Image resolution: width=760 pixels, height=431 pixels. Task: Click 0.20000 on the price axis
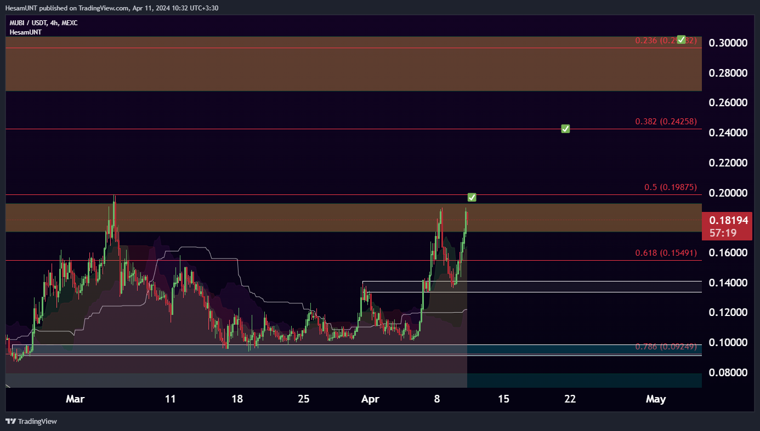pos(728,193)
